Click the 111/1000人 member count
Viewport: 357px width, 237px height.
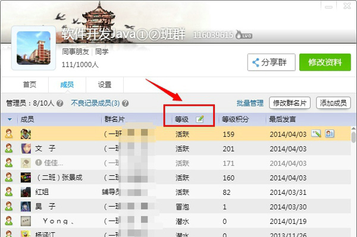(x=80, y=65)
